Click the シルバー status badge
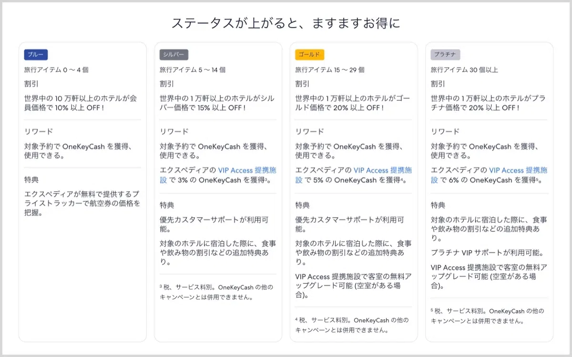Viewport: 572px width, 357px height. pos(174,54)
